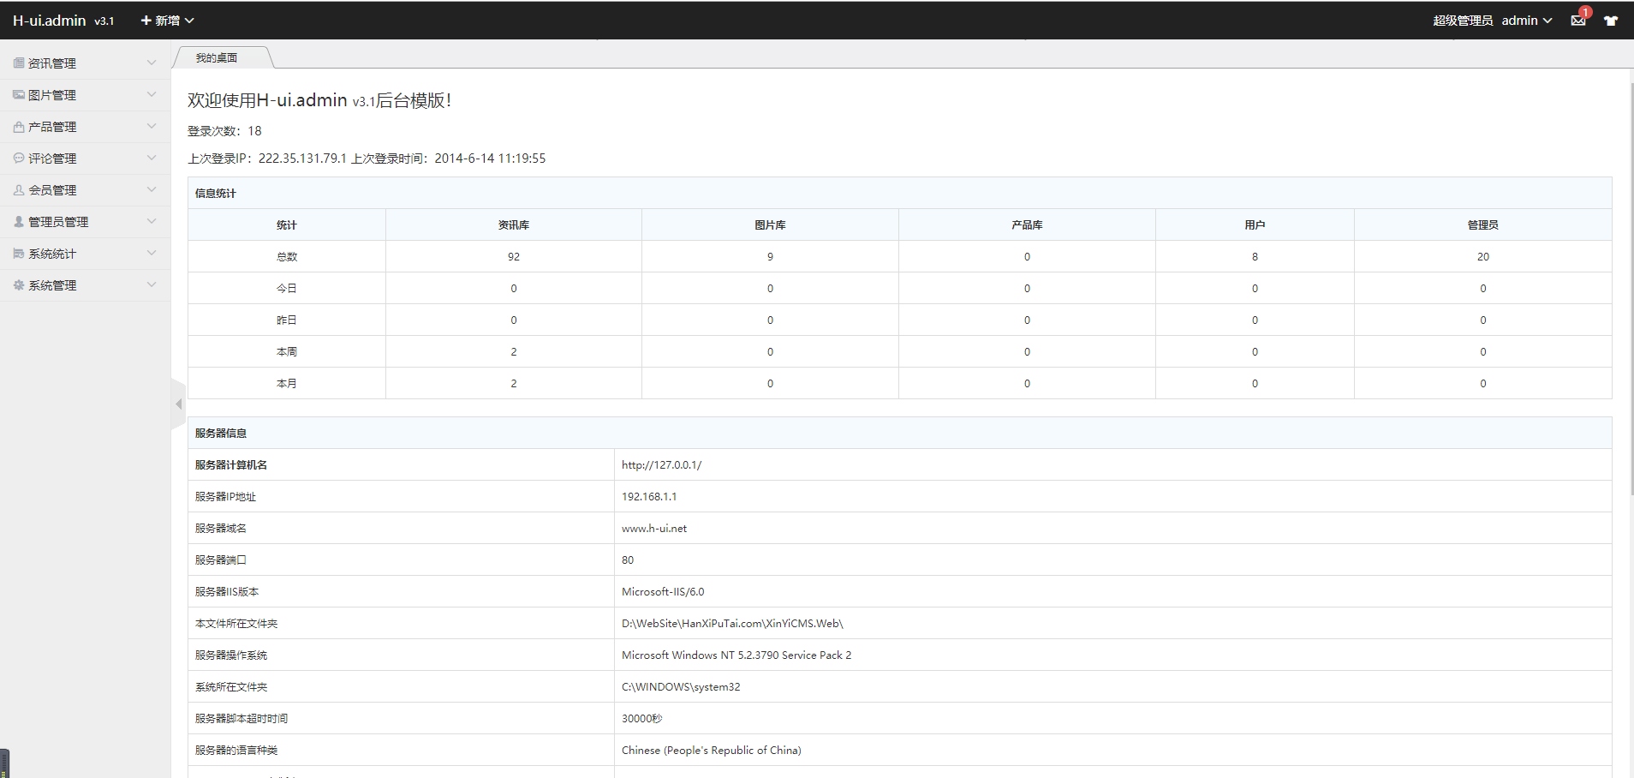Expand the 资讯管理 chevron
This screenshot has height=778, width=1634.
(x=152, y=63)
